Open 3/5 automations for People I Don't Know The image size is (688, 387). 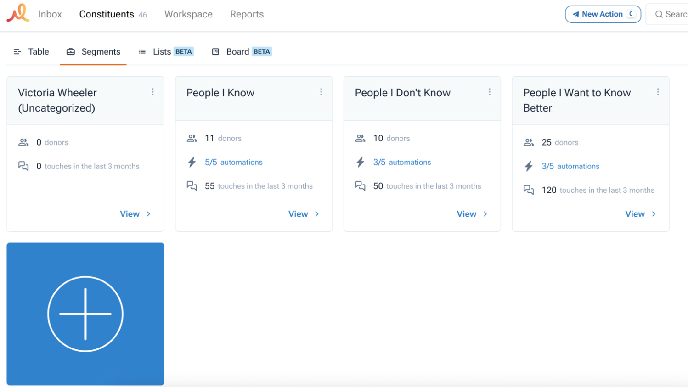point(402,162)
